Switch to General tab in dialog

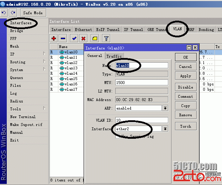click(95, 55)
